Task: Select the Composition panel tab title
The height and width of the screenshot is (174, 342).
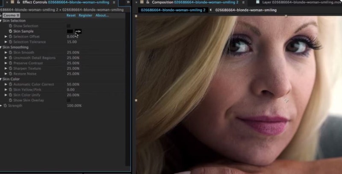Action: coord(195,2)
